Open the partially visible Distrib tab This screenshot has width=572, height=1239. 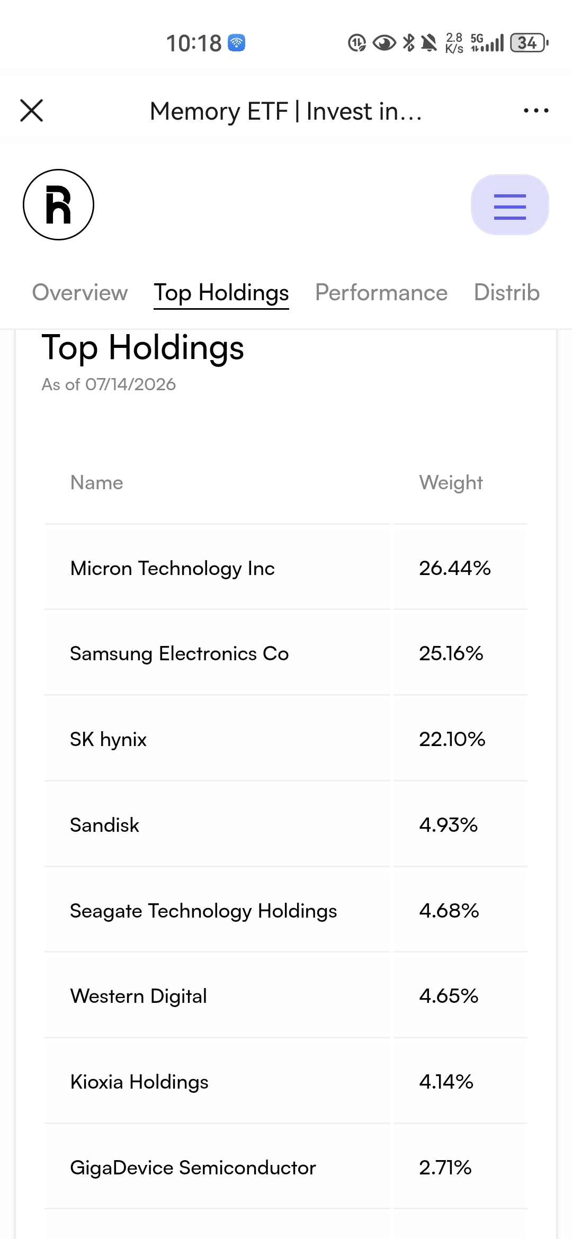click(507, 293)
